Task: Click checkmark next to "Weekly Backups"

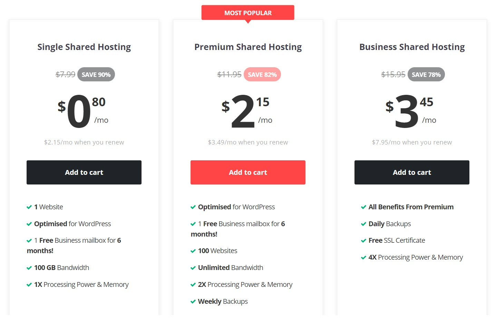Action: (x=193, y=302)
